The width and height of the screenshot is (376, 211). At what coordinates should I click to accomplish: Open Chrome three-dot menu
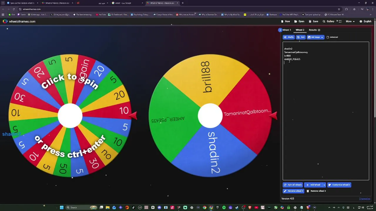(373, 9)
